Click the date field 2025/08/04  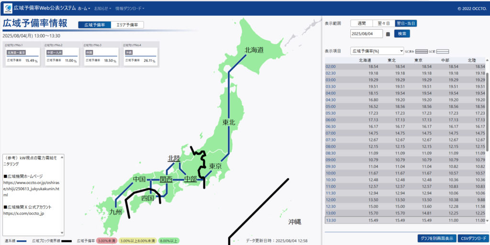[367, 33]
